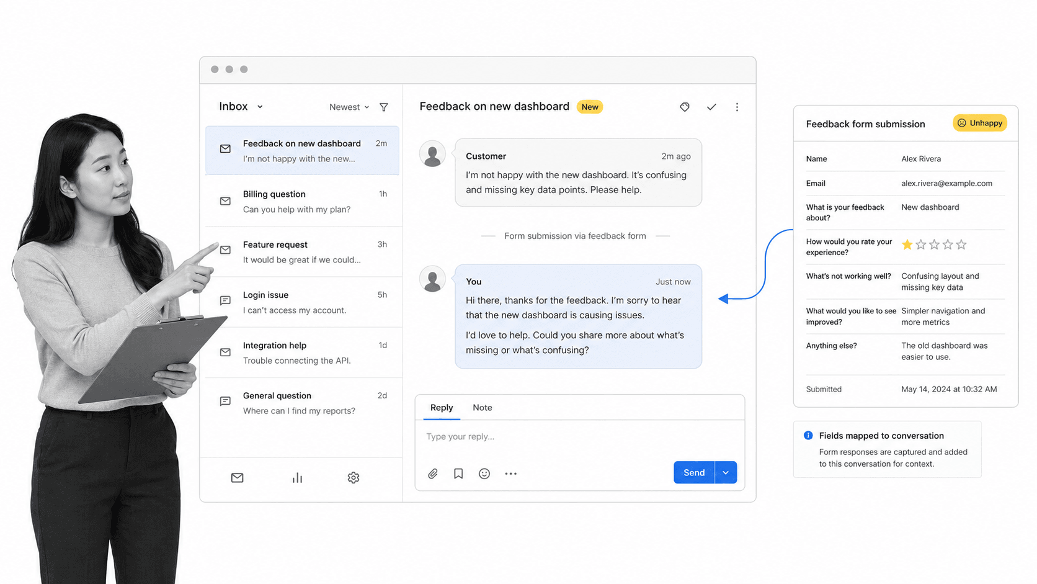Click the Customer avatar icon

click(432, 154)
